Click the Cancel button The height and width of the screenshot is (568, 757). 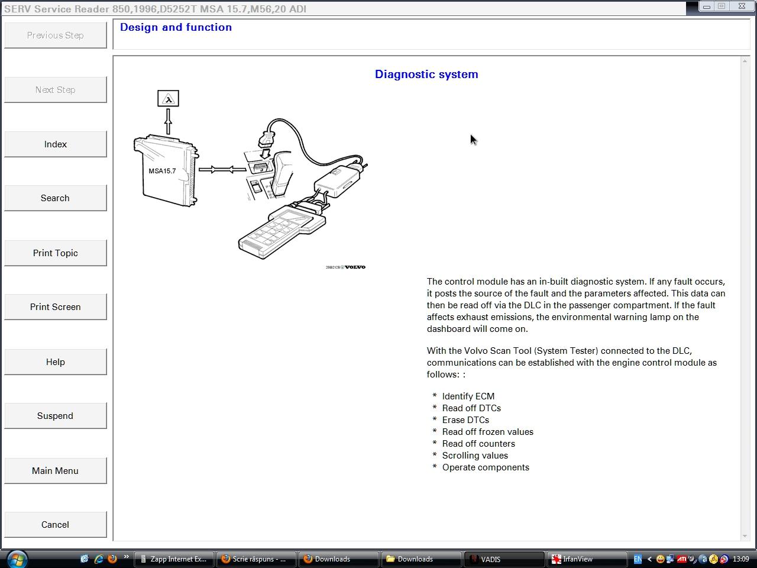click(x=55, y=525)
